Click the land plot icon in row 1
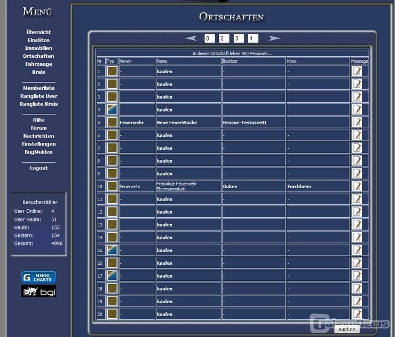395x337 pixels. pos(112,71)
